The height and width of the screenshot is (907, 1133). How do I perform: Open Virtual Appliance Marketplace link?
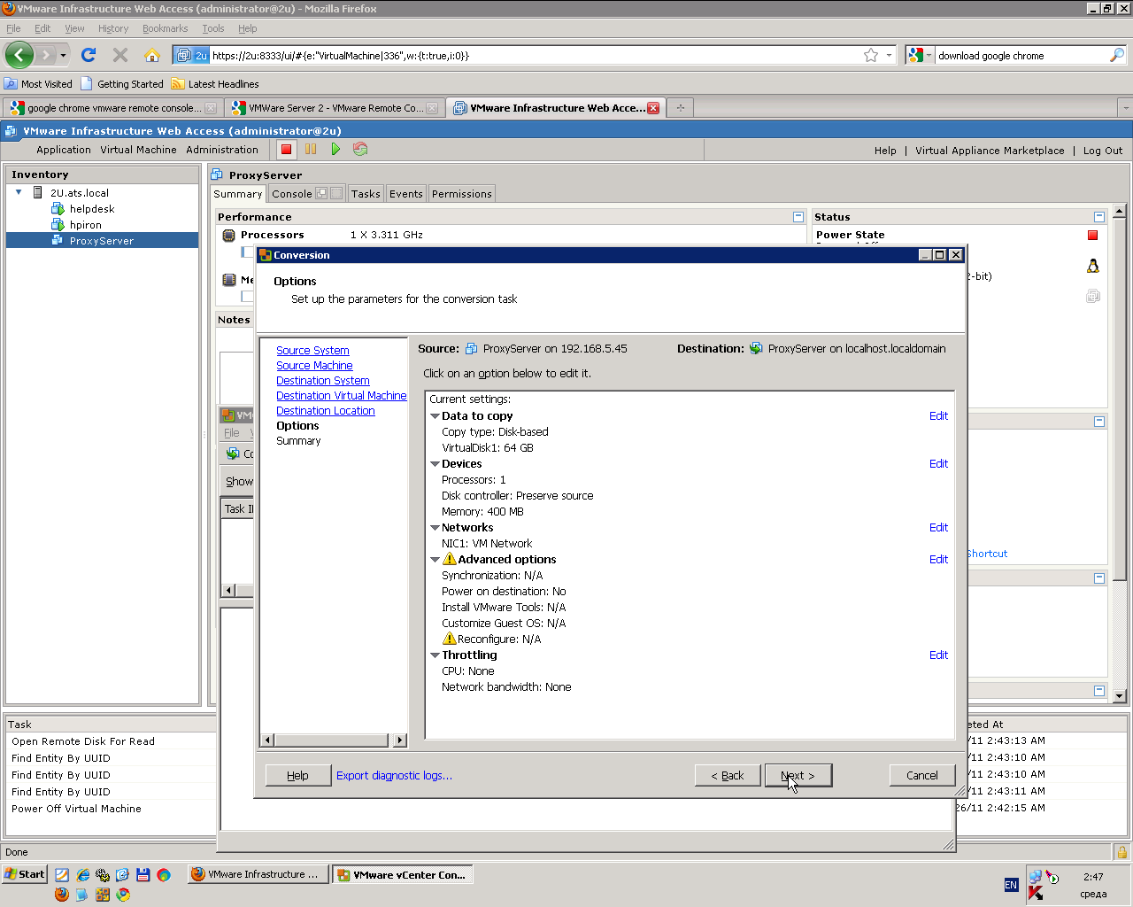pyautogui.click(x=990, y=151)
